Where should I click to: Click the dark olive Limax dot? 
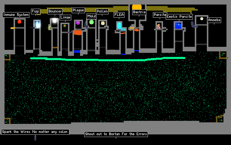65,26
